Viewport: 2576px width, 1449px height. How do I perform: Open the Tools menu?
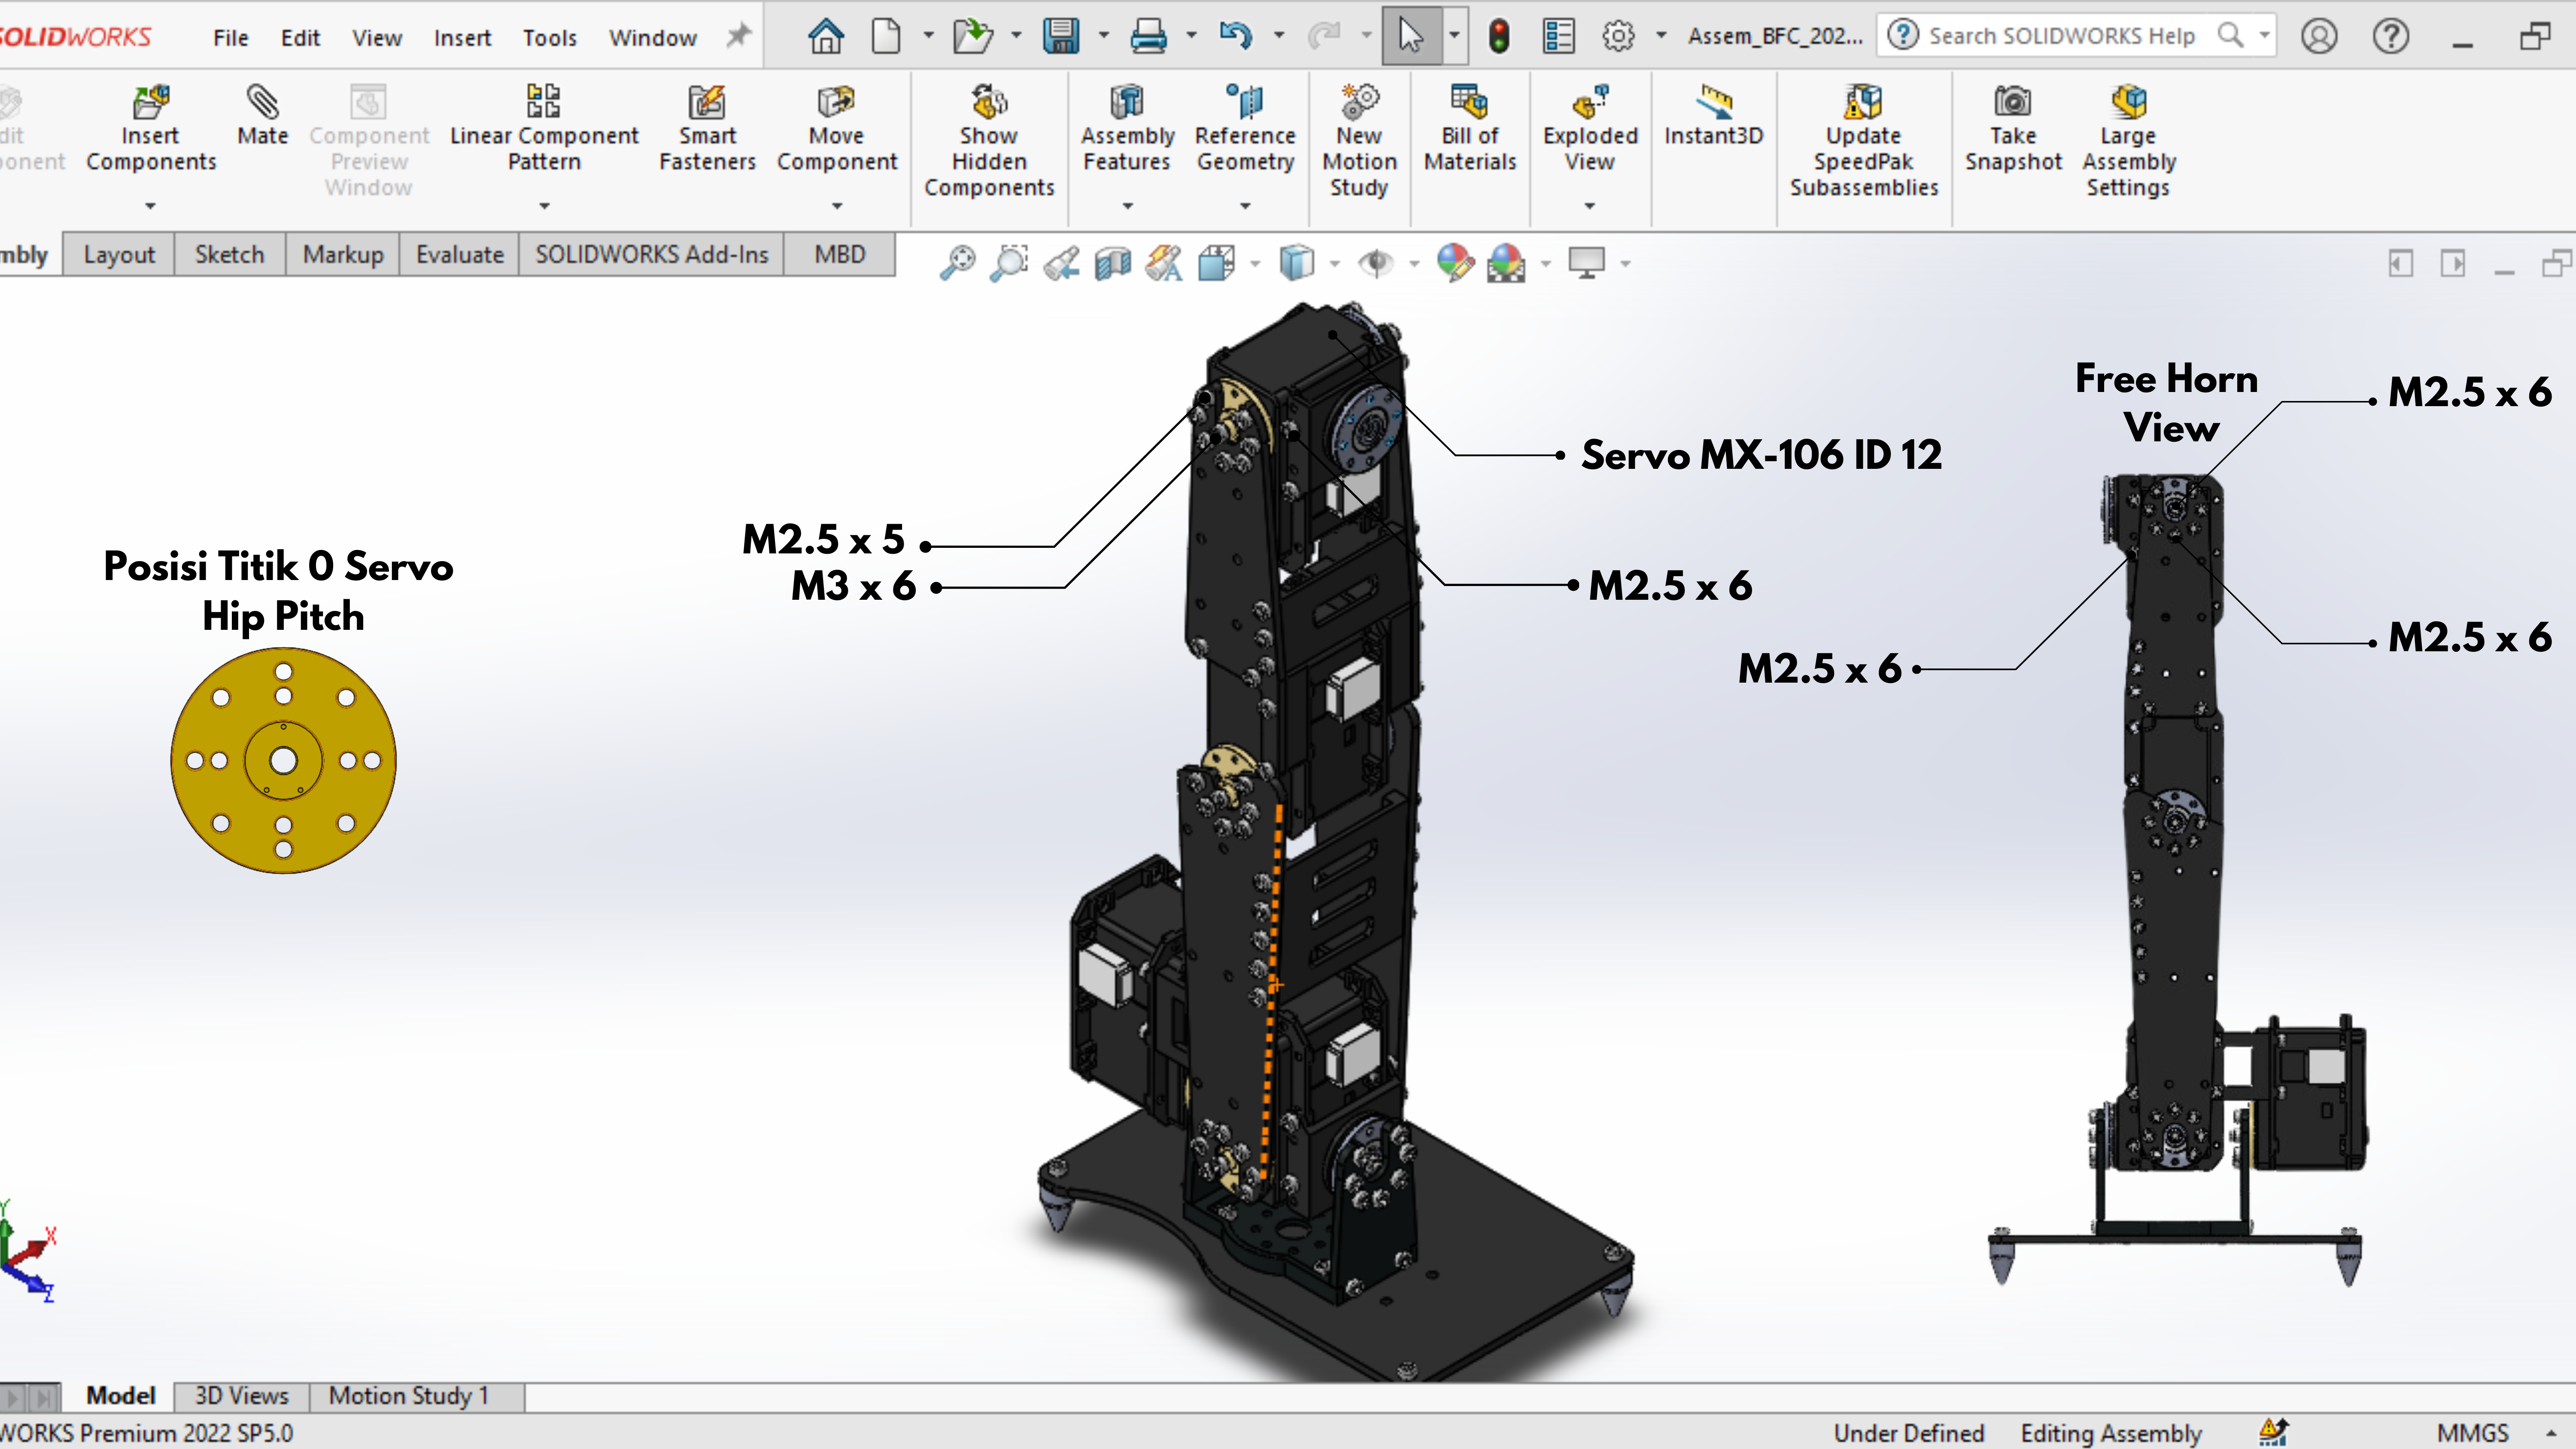[550, 38]
